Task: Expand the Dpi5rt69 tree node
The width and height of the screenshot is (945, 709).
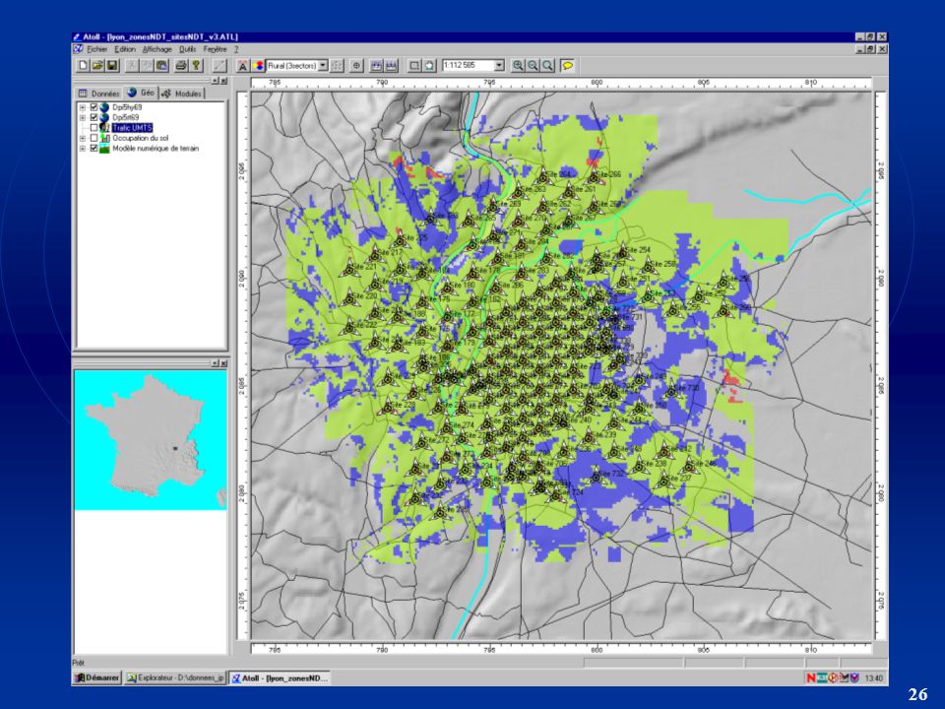Action: click(83, 117)
